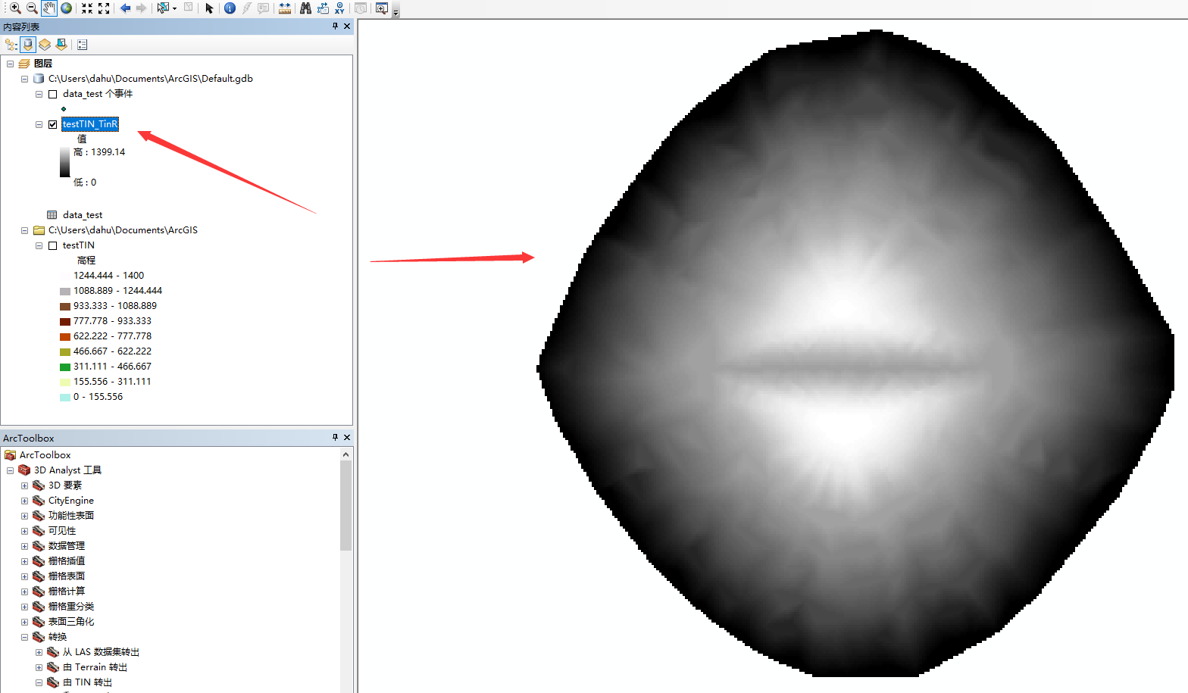Collapse Default.gdb source group
This screenshot has height=693, width=1188.
24,79
